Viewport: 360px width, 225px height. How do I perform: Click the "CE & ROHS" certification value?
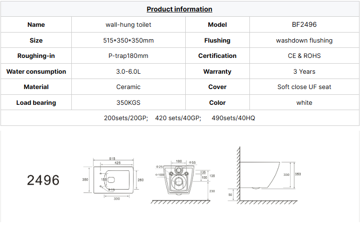click(x=304, y=56)
